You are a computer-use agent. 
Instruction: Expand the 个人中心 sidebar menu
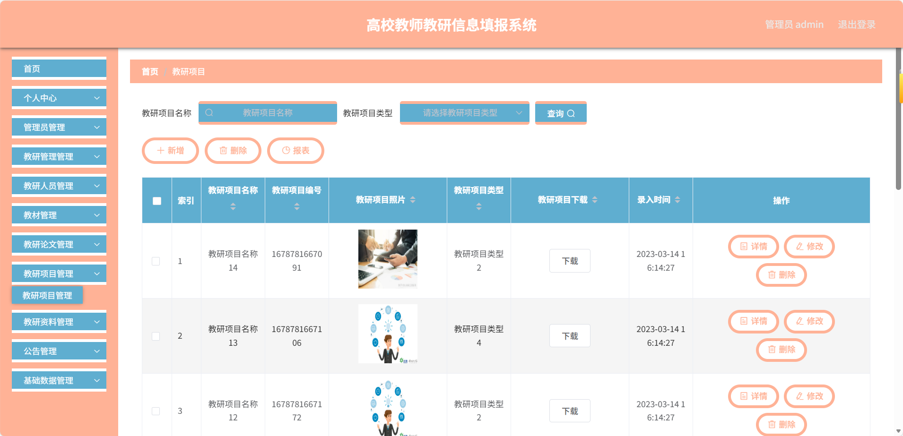click(59, 98)
